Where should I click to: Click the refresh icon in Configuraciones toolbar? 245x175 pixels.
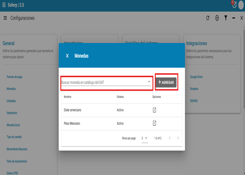tap(208, 18)
